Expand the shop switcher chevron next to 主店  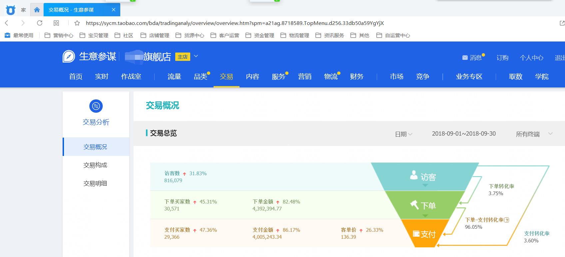point(196,56)
